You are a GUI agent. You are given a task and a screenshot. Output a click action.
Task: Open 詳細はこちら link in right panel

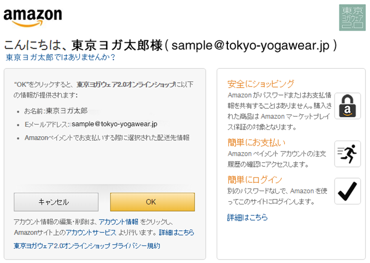247,217
